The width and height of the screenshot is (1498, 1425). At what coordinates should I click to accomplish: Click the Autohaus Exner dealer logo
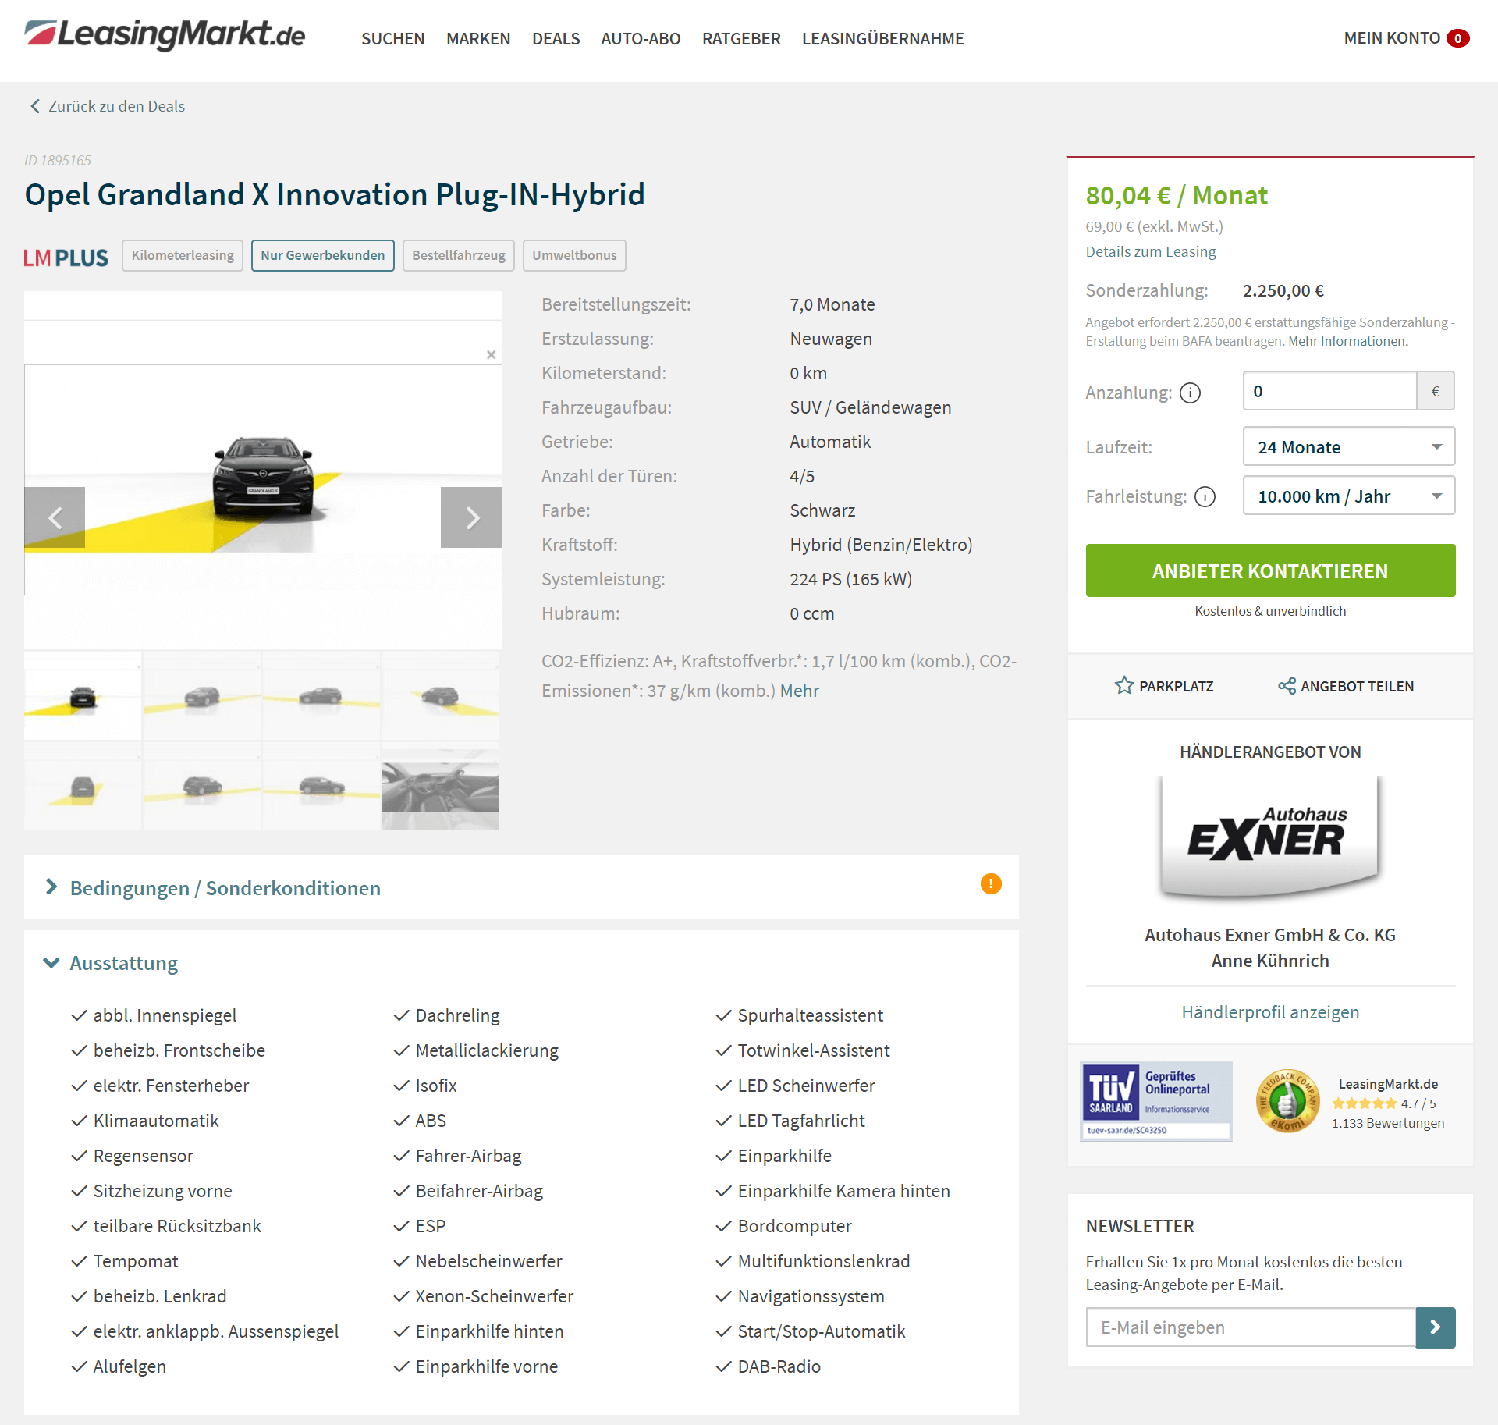click(1269, 838)
